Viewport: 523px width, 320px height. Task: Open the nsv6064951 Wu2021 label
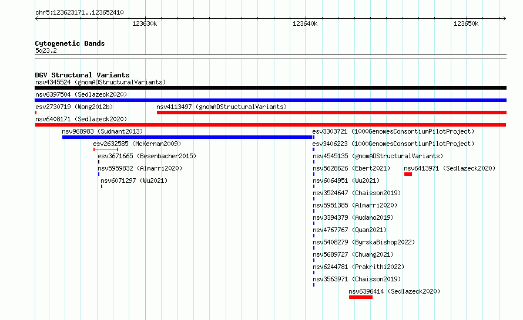[346, 181]
